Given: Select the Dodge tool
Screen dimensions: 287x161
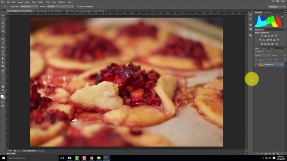Looking at the screenshot, I should (x=3, y=66).
